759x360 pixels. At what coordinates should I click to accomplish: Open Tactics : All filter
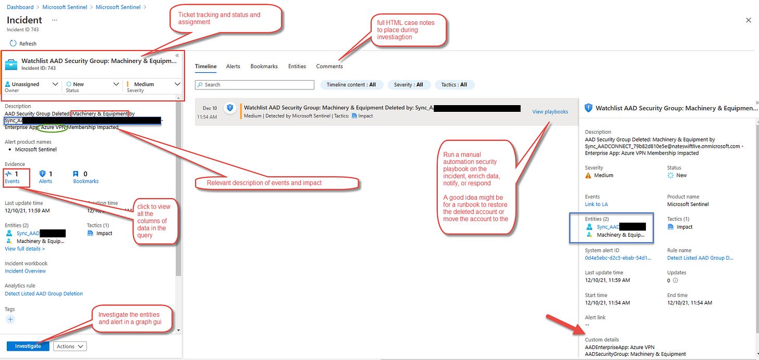click(454, 85)
